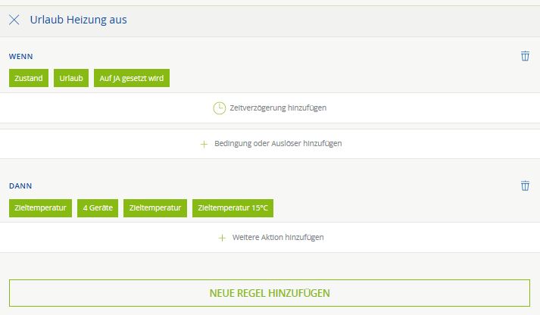Delete the DANN action block via trash icon
540x315 pixels.
(525, 186)
